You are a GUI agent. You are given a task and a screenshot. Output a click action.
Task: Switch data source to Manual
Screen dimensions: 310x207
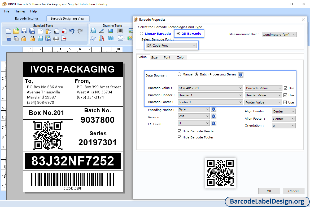(179, 74)
